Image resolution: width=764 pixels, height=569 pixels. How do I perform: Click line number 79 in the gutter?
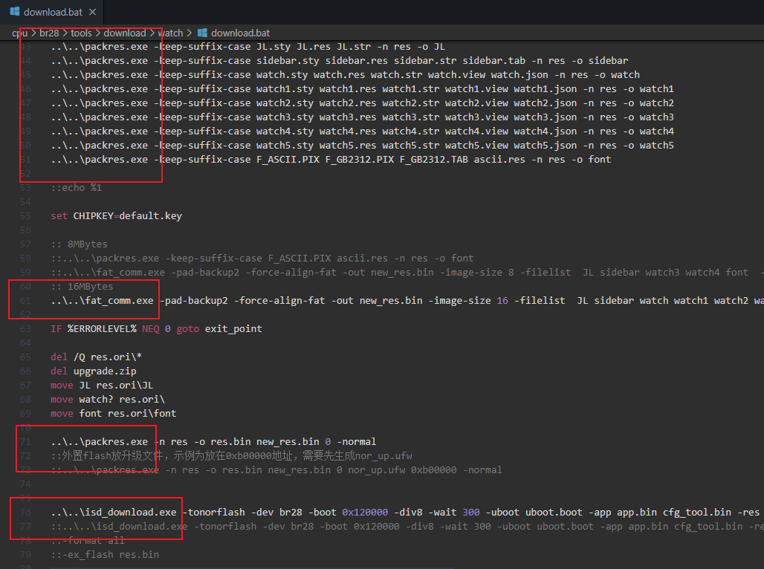[x=25, y=555]
